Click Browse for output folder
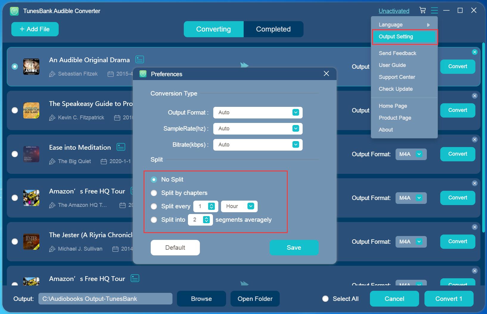The image size is (487, 314). pos(201,299)
